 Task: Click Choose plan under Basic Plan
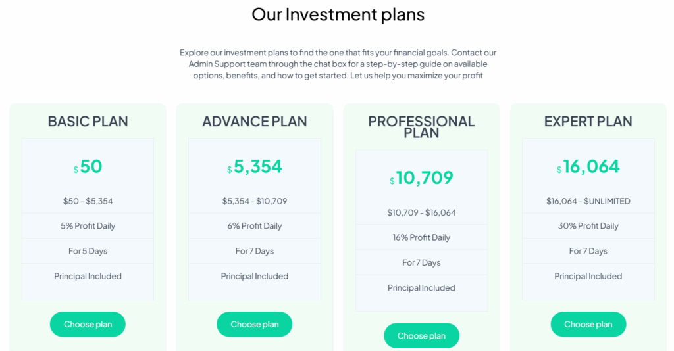pyautogui.click(x=88, y=324)
